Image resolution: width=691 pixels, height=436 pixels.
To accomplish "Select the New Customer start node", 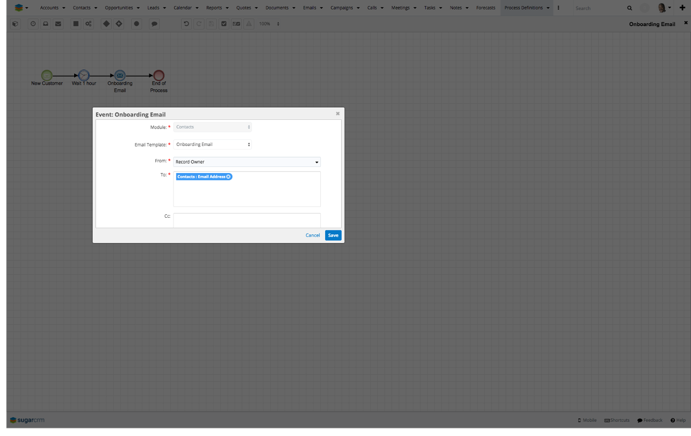I will point(47,75).
